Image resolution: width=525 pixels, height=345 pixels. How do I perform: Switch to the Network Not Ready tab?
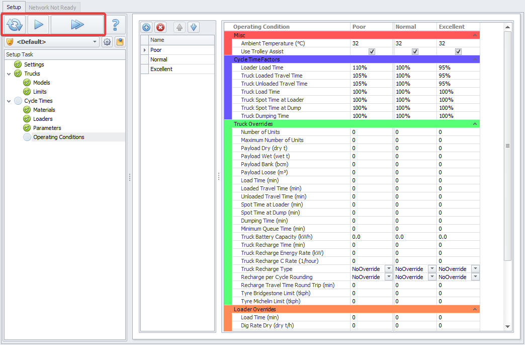52,8
